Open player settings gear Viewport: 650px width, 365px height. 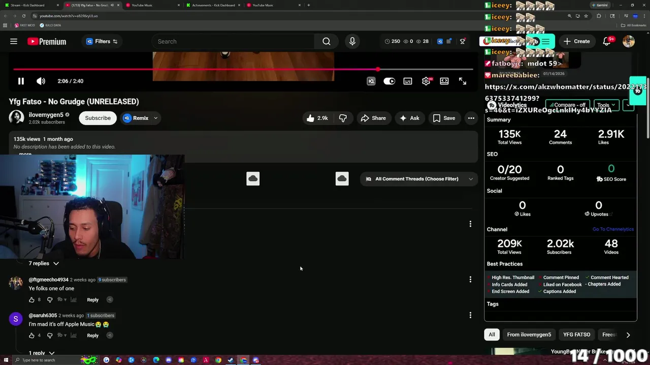coord(426,81)
